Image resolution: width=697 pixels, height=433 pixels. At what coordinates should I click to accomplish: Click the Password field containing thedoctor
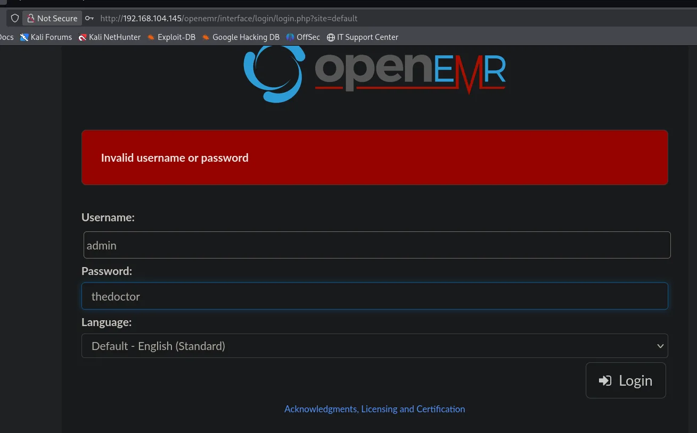pos(374,296)
